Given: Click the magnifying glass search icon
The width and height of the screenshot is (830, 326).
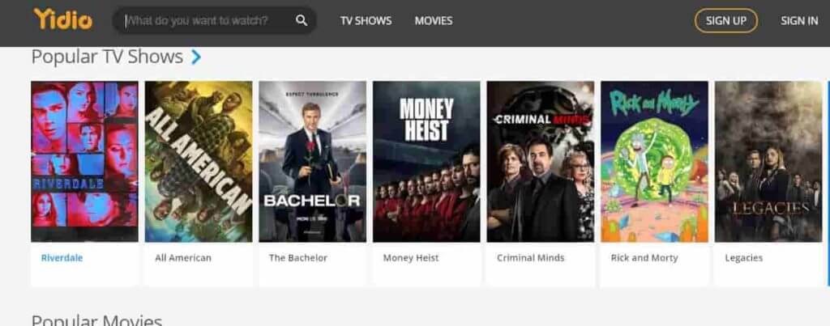Looking at the screenshot, I should pos(302,20).
